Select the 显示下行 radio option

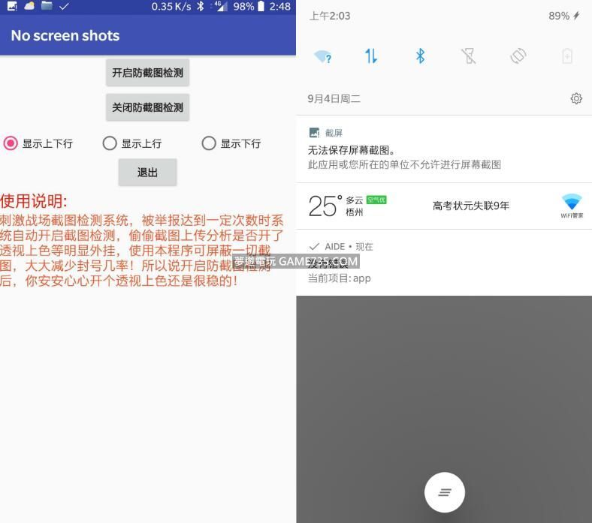point(231,143)
